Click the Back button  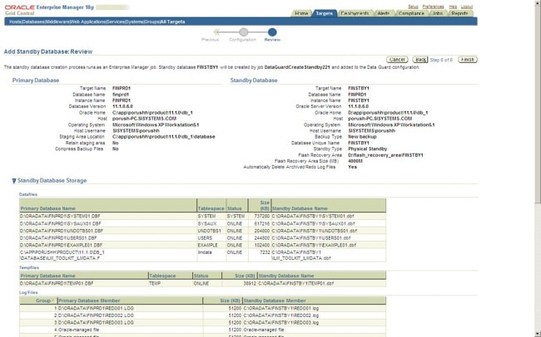coord(419,60)
